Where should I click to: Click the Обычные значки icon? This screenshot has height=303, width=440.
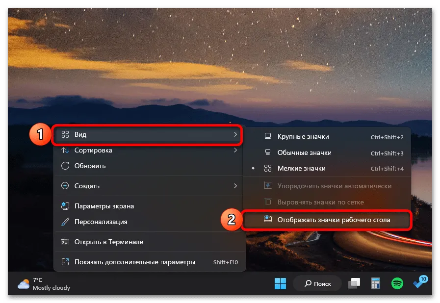(268, 152)
